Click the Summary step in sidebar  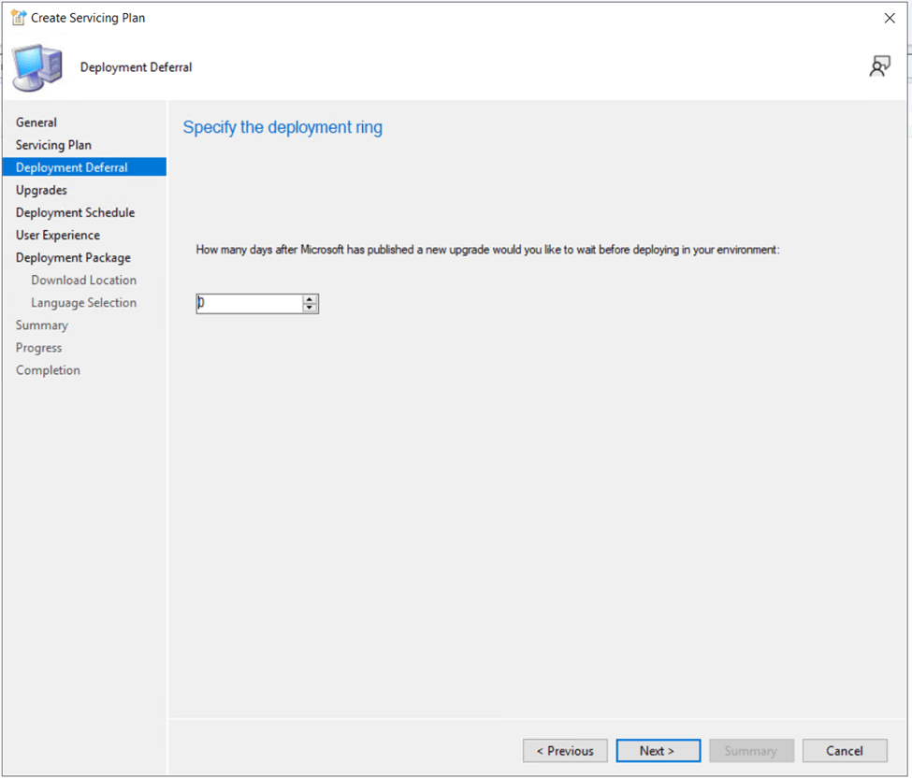[42, 325]
